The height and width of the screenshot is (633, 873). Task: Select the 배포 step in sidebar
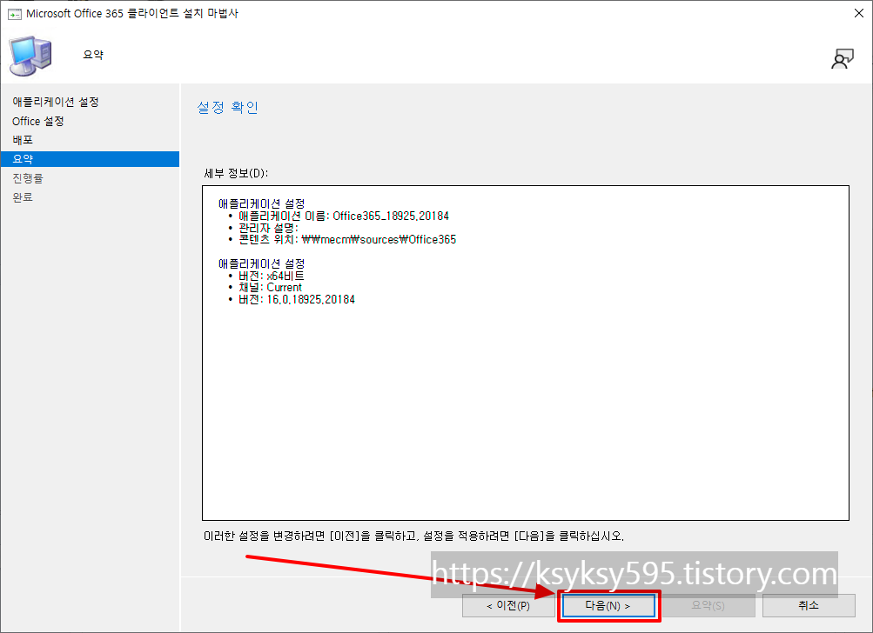[23, 140]
